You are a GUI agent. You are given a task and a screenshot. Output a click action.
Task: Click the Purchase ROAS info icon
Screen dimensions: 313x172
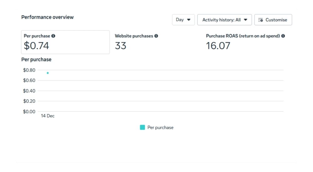pyautogui.click(x=283, y=36)
